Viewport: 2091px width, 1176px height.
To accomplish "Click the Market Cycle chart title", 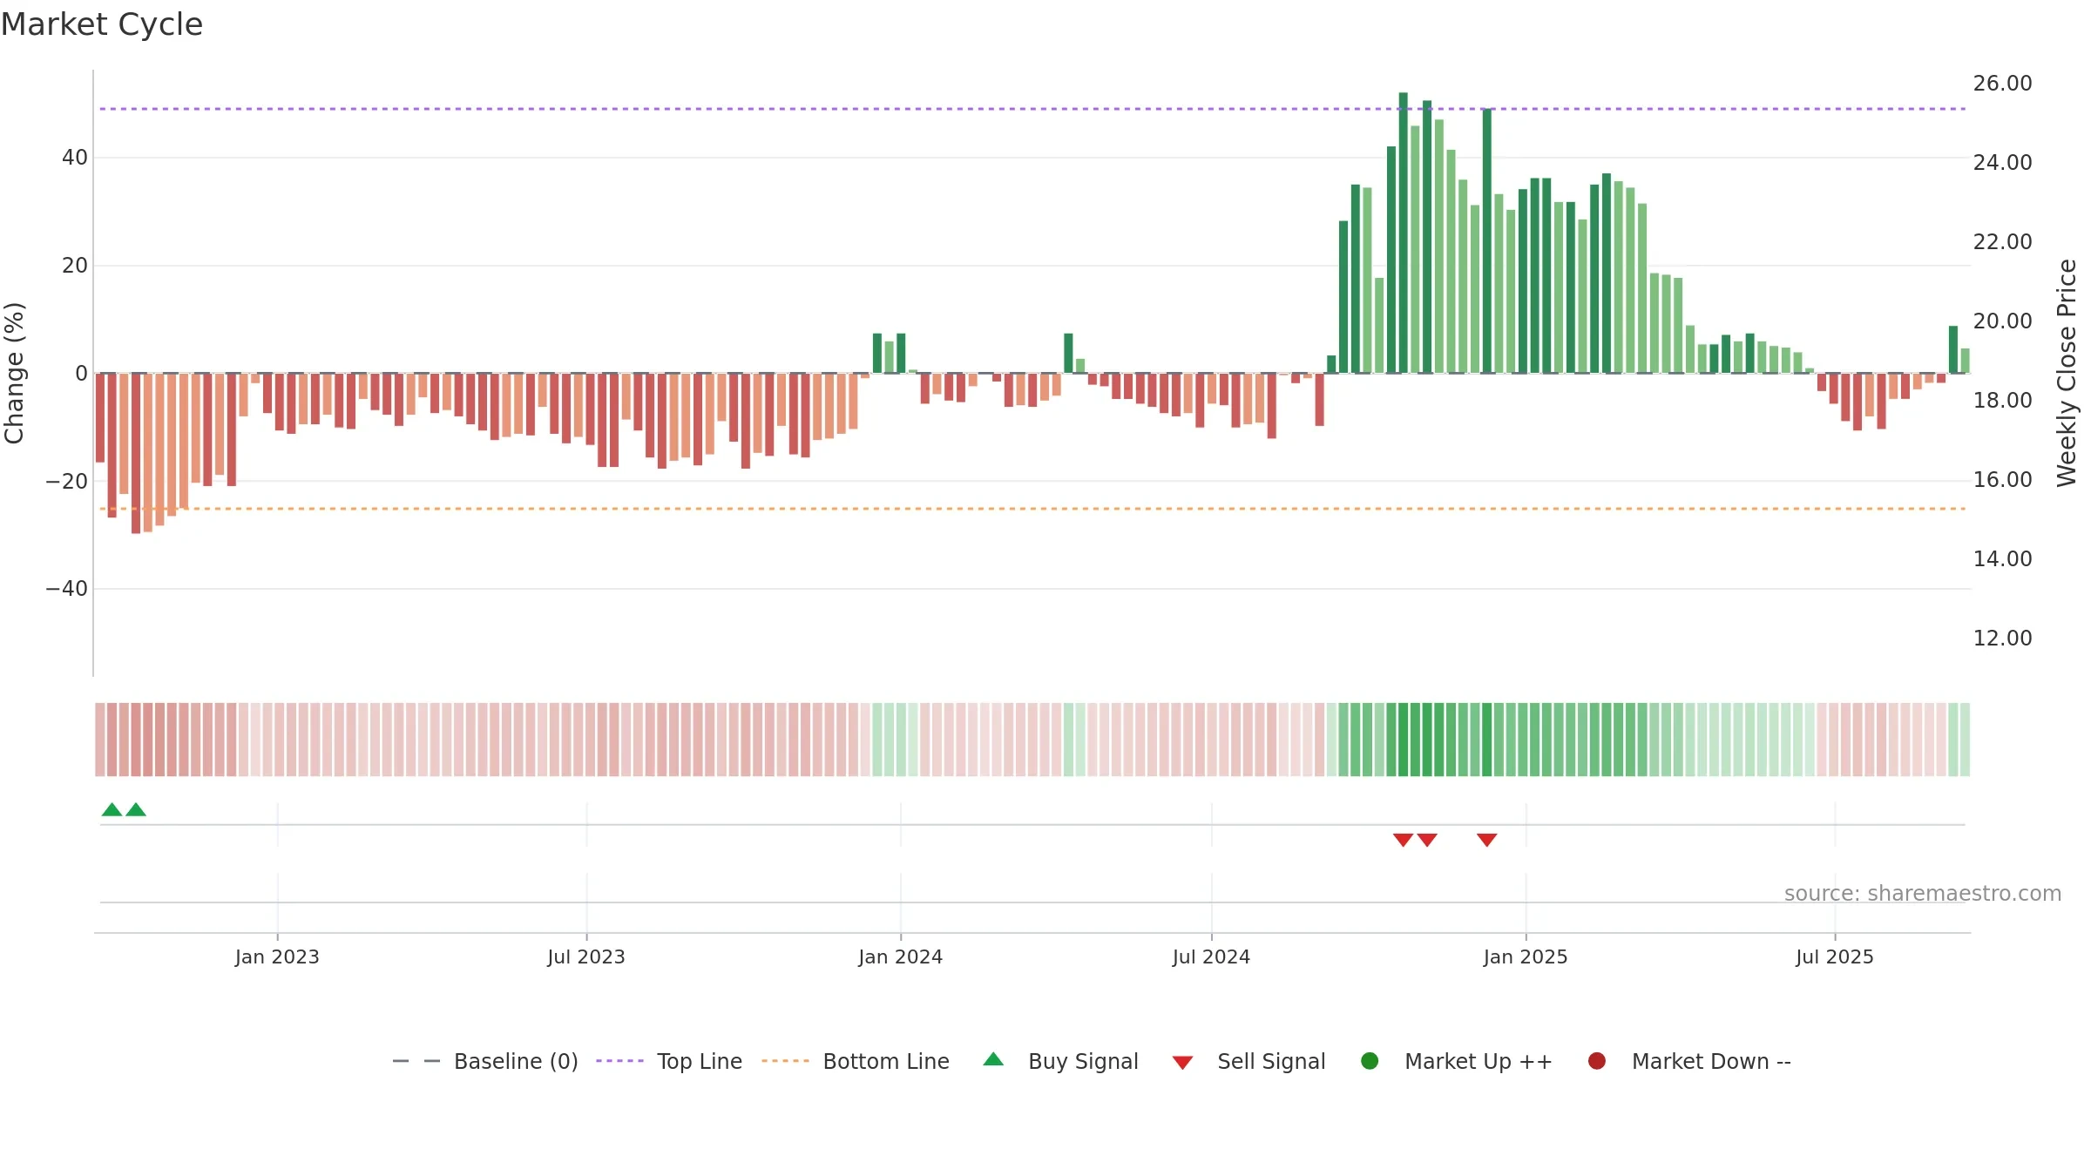I will coord(102,24).
